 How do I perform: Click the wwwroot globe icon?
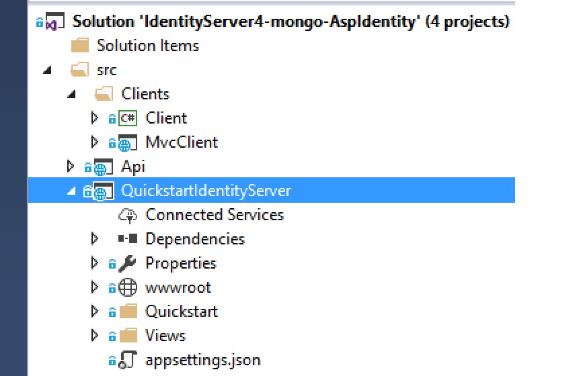click(128, 287)
